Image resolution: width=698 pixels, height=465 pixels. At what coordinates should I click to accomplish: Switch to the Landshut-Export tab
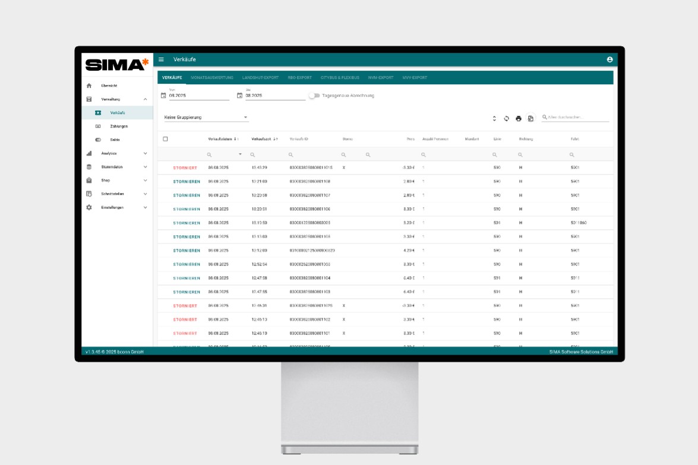click(260, 77)
